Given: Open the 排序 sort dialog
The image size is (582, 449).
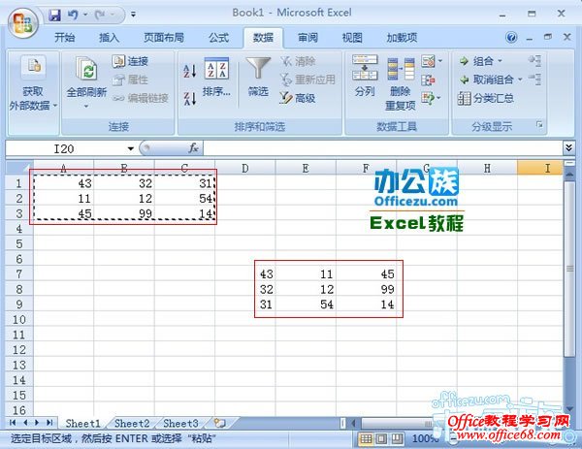Looking at the screenshot, I should click(x=216, y=78).
